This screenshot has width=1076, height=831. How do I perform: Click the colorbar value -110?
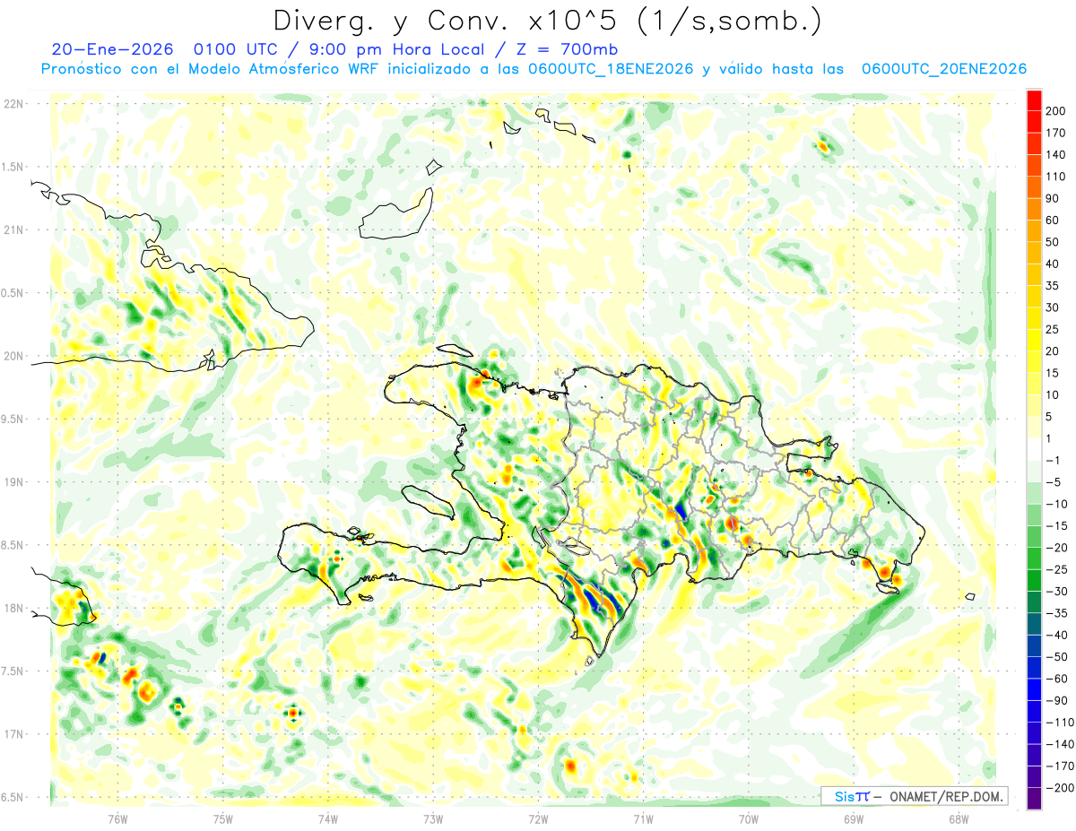pos(1059,723)
